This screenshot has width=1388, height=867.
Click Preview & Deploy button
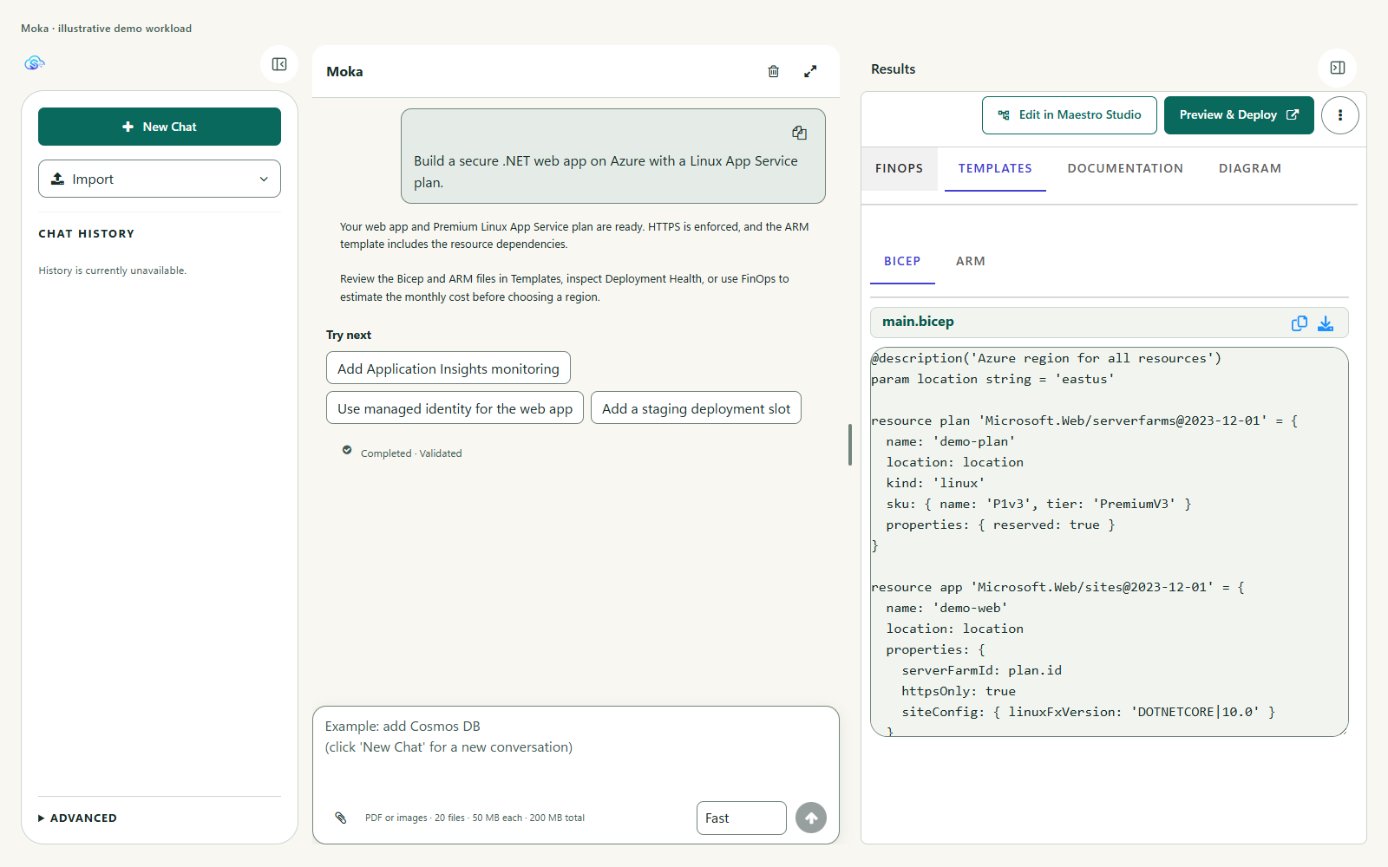(1239, 115)
